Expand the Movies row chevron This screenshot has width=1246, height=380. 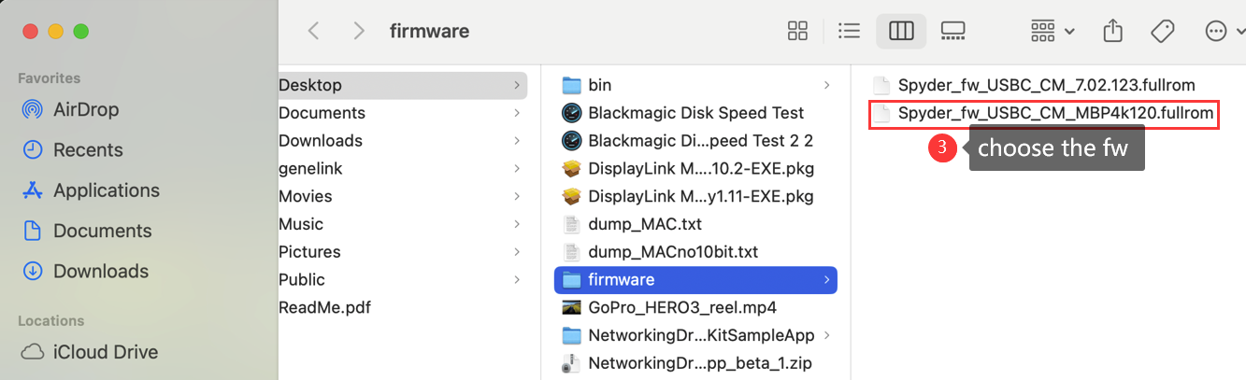pos(517,196)
